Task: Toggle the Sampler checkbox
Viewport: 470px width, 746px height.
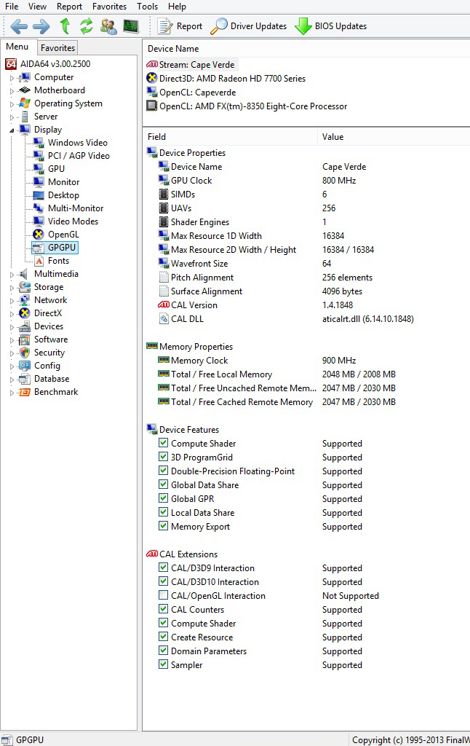Action: point(163,664)
